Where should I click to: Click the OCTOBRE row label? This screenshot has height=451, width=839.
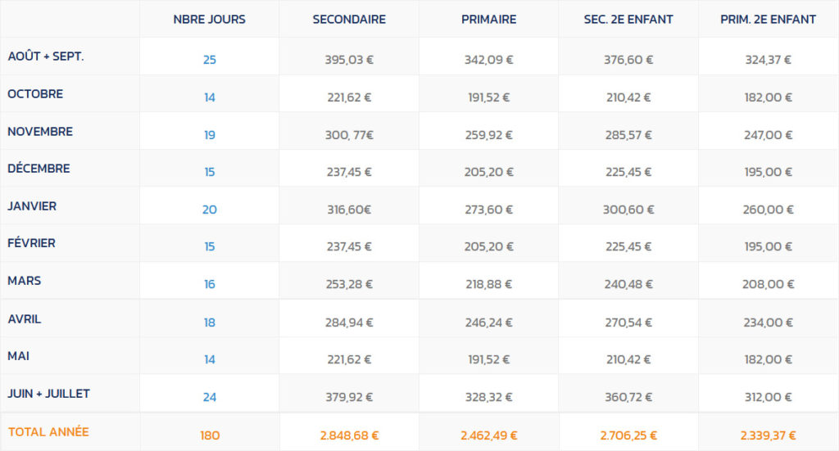35,93
